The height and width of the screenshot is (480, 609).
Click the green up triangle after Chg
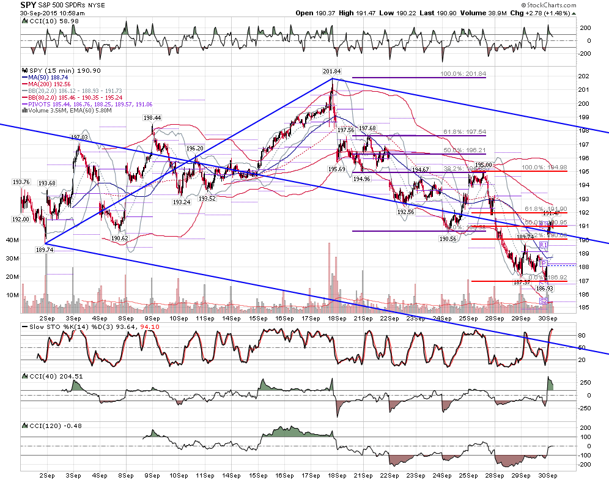(x=574, y=13)
